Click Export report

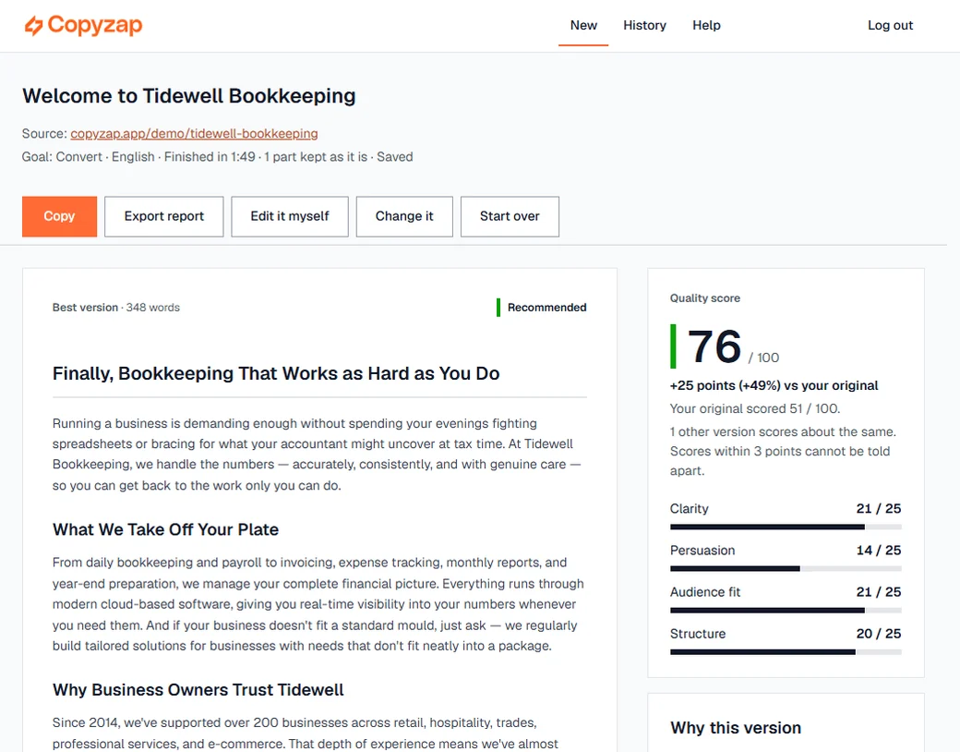164,216
